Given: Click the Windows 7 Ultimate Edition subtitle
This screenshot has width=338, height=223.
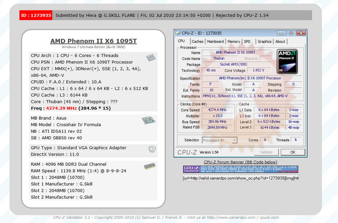Looking at the screenshot, I should (x=93, y=47).
